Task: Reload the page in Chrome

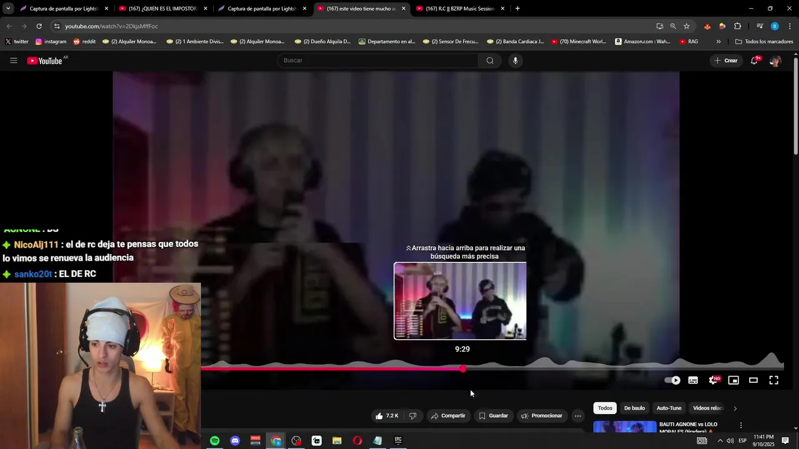Action: (39, 26)
